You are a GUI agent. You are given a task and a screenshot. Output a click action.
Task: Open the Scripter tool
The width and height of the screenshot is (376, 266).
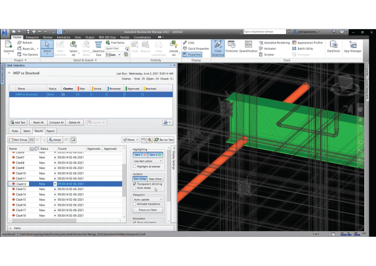(266, 55)
